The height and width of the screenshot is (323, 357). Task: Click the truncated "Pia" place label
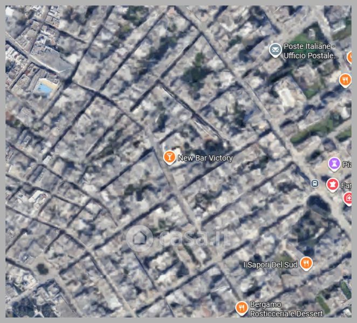tap(347, 164)
